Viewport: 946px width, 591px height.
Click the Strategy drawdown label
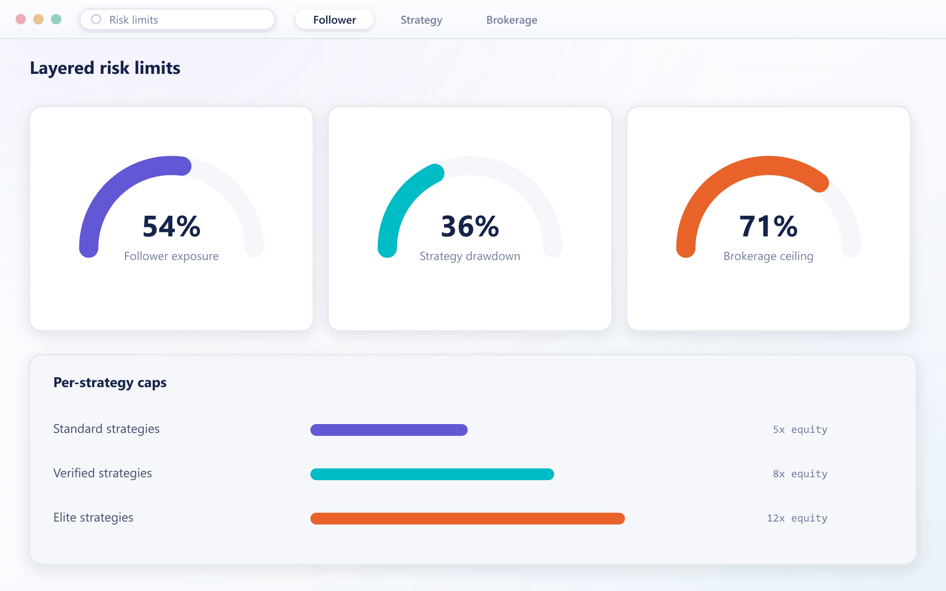pyautogui.click(x=470, y=256)
